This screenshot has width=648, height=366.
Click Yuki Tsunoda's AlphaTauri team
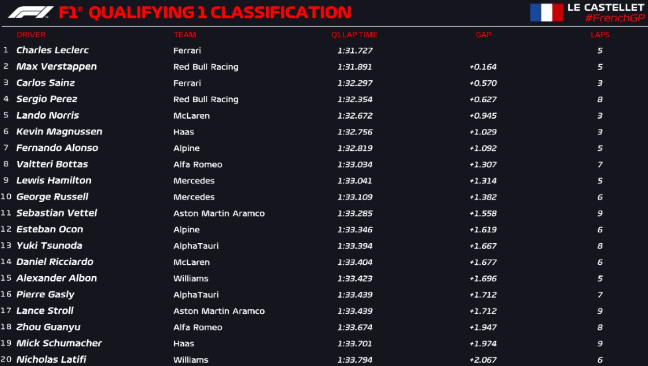(196, 246)
